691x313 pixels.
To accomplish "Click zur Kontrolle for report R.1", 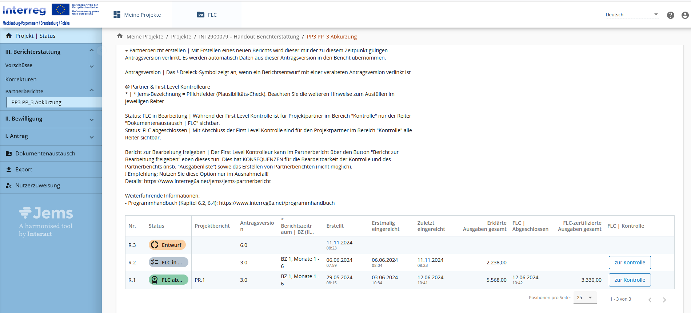I will 630,280.
